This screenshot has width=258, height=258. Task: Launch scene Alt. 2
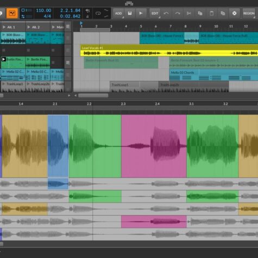pos(28,27)
